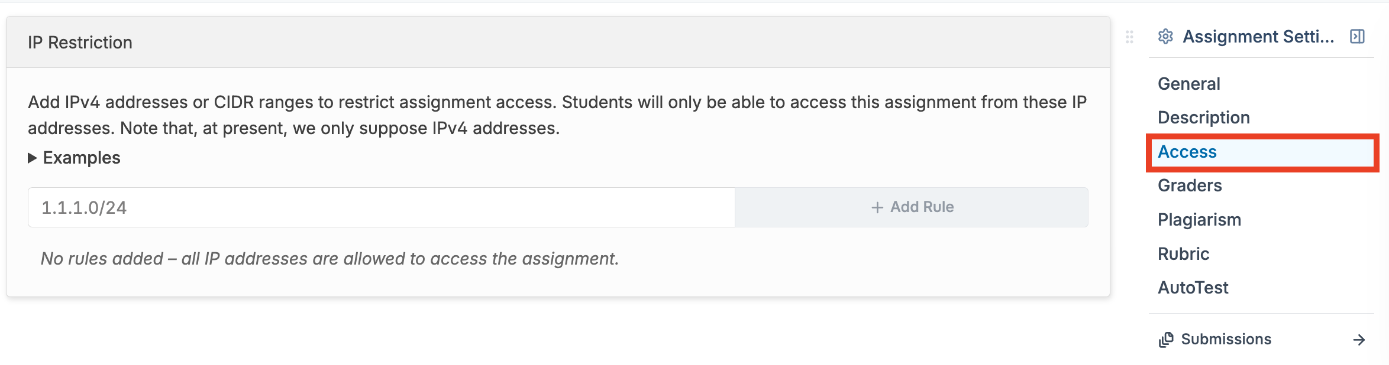Click the Submissions files icon

click(1166, 340)
